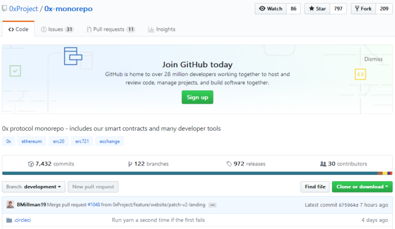This screenshot has width=395, height=229.
Task: Click the yellow code brackets icon in the banner
Action: point(360,74)
